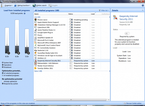
Task: Toggle the Zentimo 1.0 status switch
Action: (71, 58)
